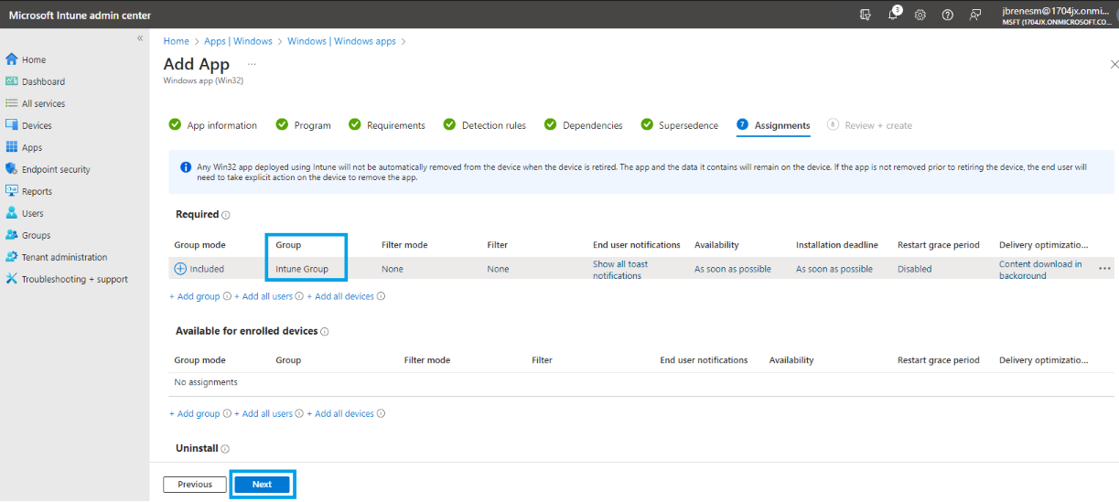Image resolution: width=1119 pixels, height=502 pixels.
Task: Open Tenant administration icon
Action: click(x=12, y=257)
